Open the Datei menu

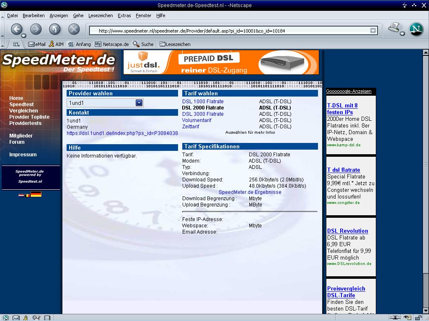(x=12, y=15)
